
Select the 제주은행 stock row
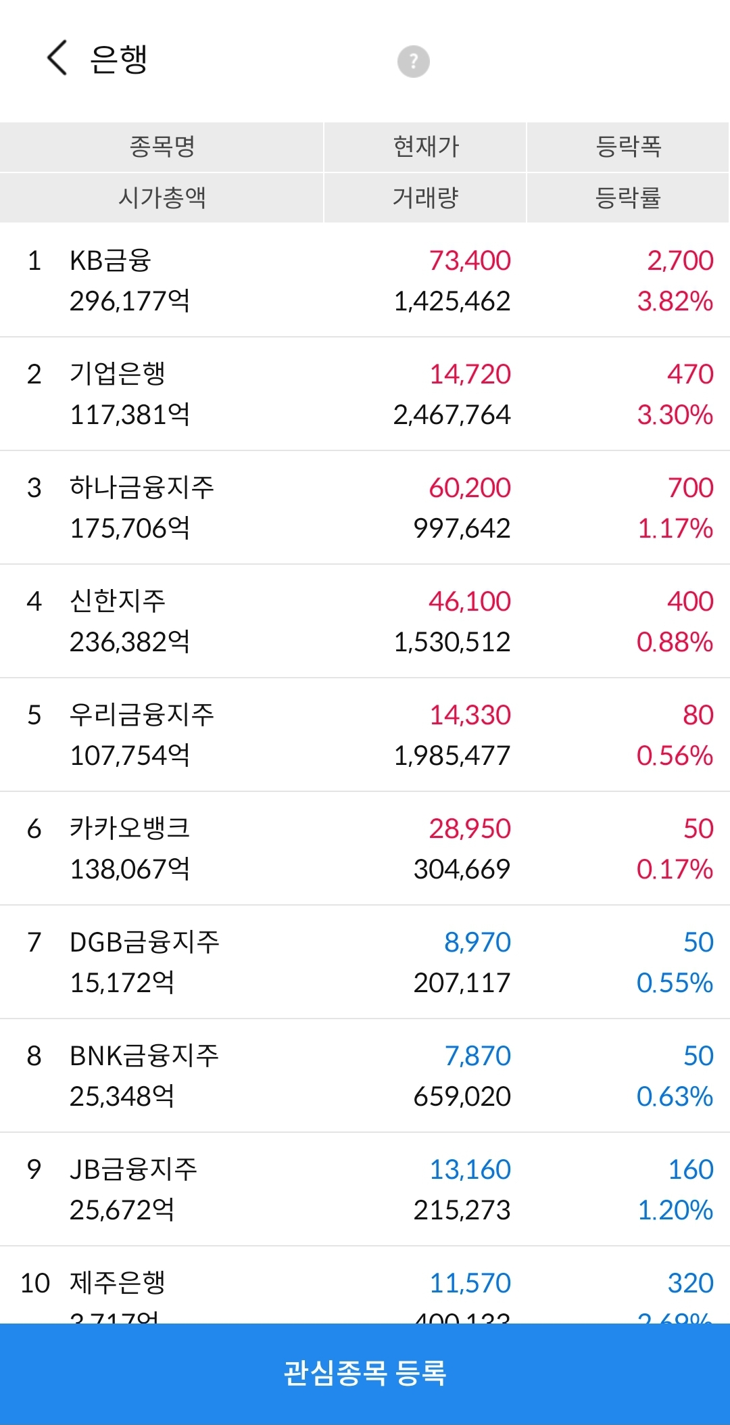point(365,1285)
